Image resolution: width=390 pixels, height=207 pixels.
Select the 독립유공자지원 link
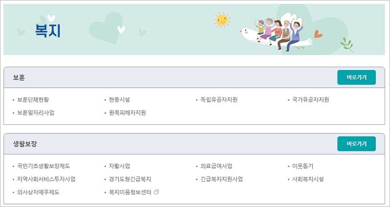coord(219,100)
